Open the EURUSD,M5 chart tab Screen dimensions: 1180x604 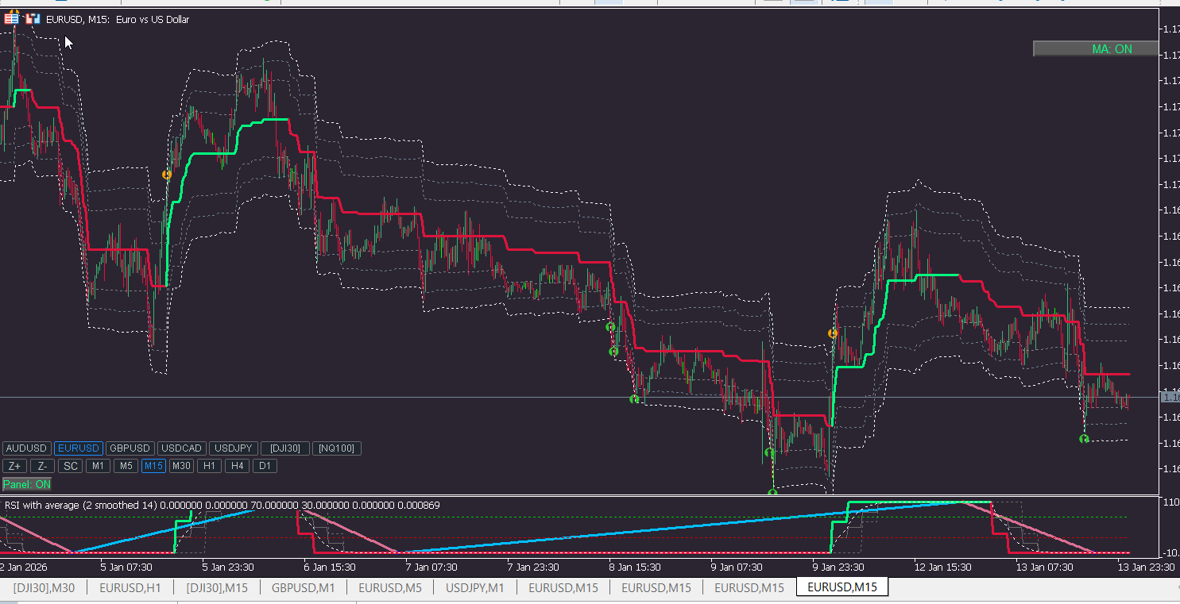(389, 587)
